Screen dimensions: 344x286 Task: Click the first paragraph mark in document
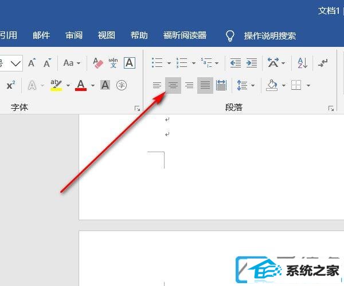point(167,120)
